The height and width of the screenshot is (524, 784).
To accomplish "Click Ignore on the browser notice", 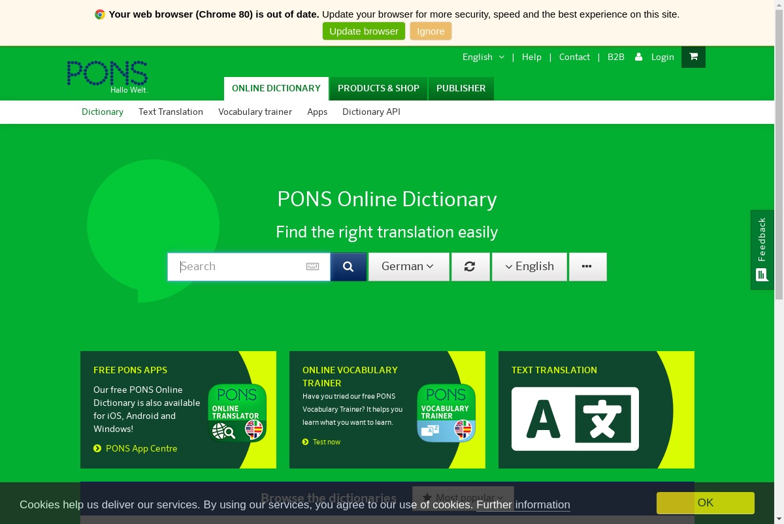I will click(x=431, y=31).
